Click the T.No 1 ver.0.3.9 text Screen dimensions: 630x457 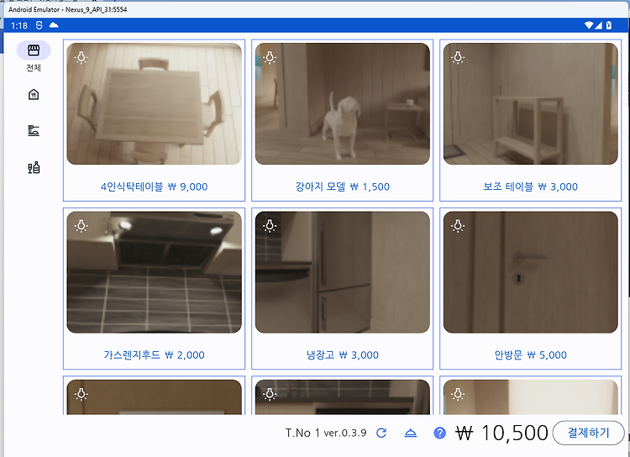tap(326, 433)
